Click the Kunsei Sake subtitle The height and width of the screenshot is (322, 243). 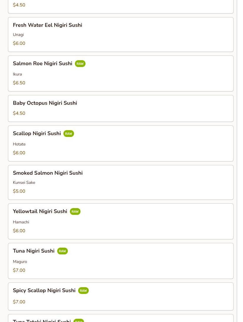(x=24, y=183)
